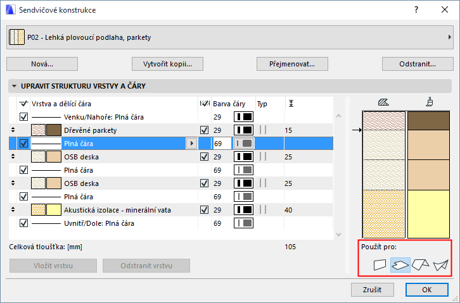Click the Odstranit vrstvu button

point(146,266)
